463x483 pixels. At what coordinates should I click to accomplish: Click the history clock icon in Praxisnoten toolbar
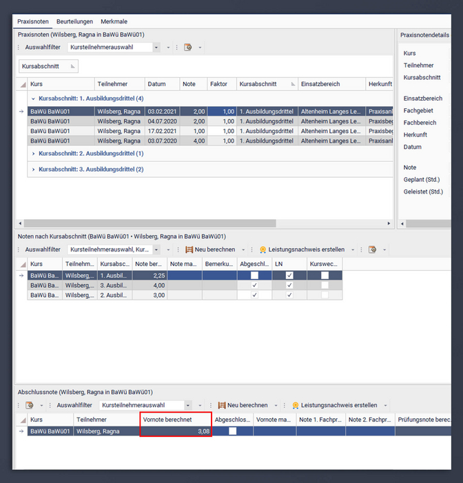tap(187, 48)
